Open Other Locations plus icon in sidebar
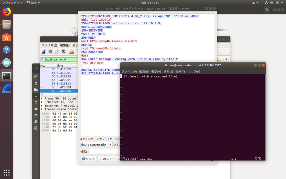286x179 pixels. coord(36,136)
